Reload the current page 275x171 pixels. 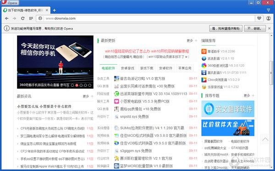[23, 18]
